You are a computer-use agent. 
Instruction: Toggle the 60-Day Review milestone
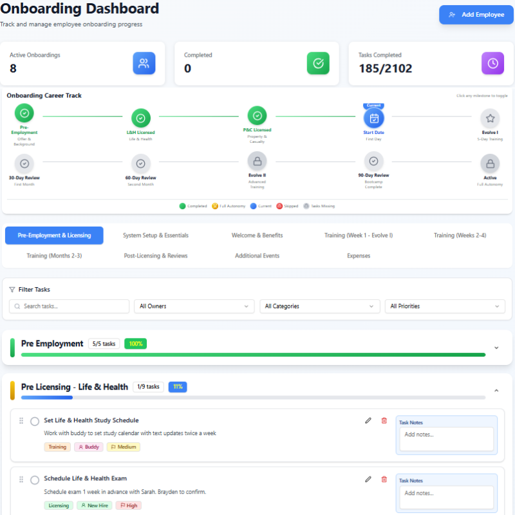coord(140,164)
